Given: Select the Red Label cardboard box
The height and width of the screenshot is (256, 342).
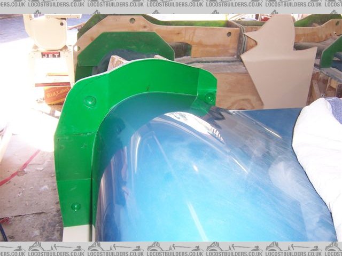Looking at the screenshot, I should (x=56, y=94).
